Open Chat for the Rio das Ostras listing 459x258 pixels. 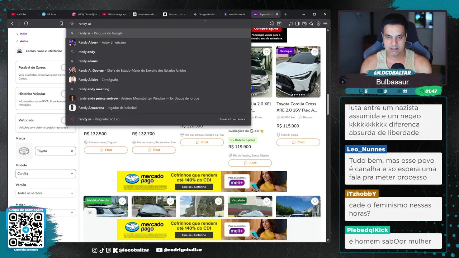pyautogui.click(x=202, y=142)
